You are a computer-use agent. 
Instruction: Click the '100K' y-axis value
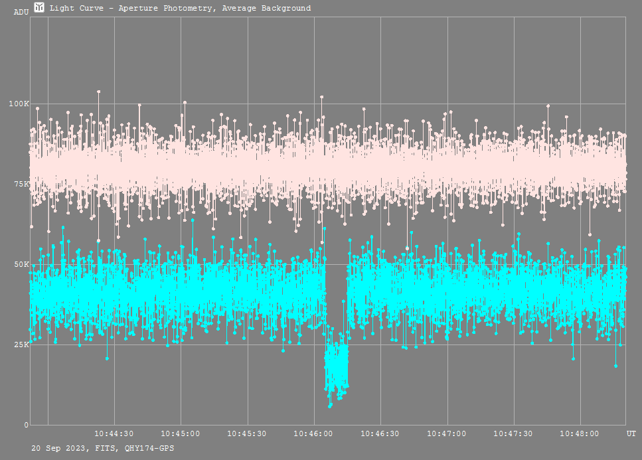[x=19, y=104]
